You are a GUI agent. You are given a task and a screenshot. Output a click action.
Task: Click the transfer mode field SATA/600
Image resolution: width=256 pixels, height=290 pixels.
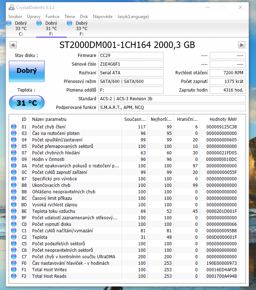[x=131, y=82]
